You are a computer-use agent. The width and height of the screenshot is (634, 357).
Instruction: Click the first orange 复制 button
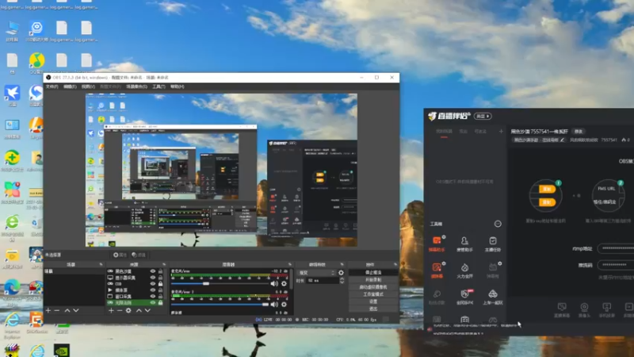coord(547,189)
